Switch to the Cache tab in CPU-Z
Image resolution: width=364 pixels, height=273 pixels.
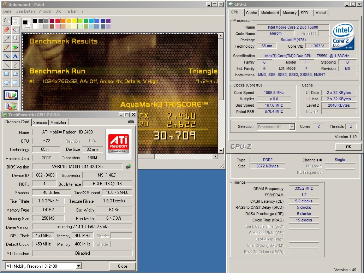click(x=251, y=13)
